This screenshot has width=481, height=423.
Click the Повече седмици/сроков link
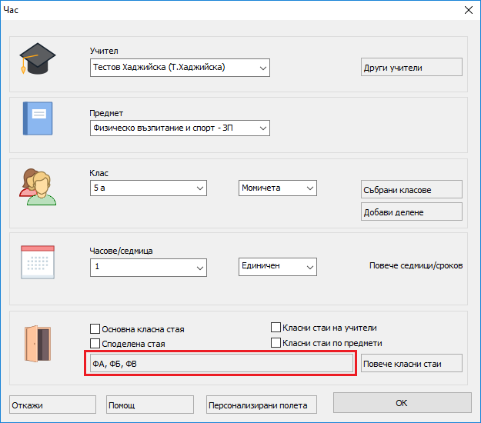coord(416,266)
